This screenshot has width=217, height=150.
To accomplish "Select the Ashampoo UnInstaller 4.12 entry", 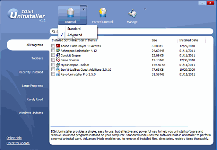I will click(79, 51).
